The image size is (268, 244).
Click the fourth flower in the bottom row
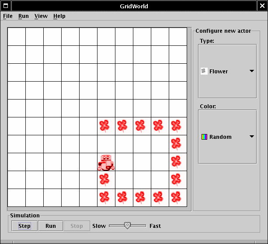pyautogui.click(x=158, y=198)
